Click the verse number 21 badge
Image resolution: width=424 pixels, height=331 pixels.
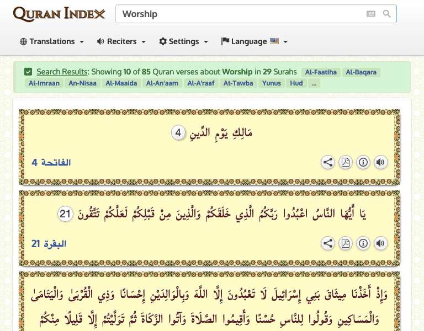point(65,214)
